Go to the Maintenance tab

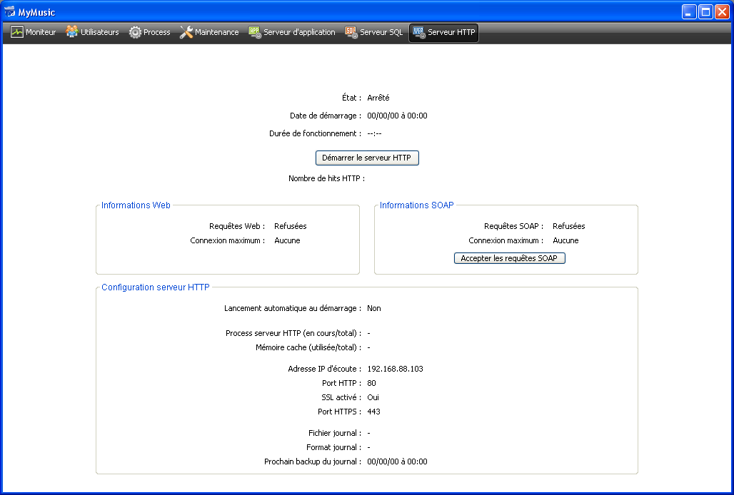pyautogui.click(x=209, y=32)
